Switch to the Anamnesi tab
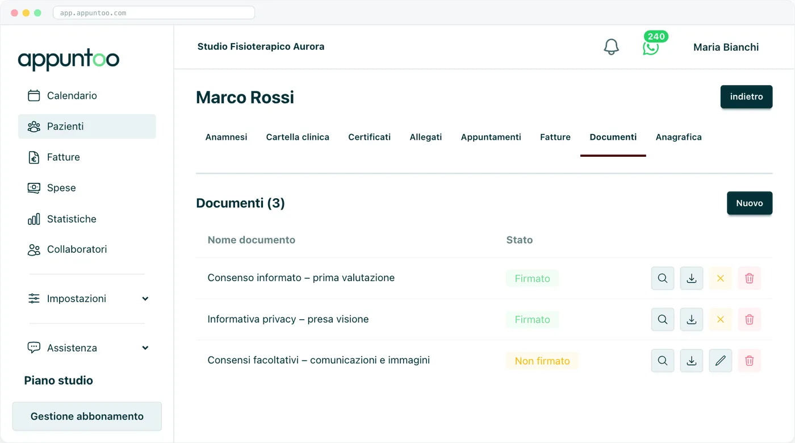Image resolution: width=795 pixels, height=443 pixels. (226, 137)
